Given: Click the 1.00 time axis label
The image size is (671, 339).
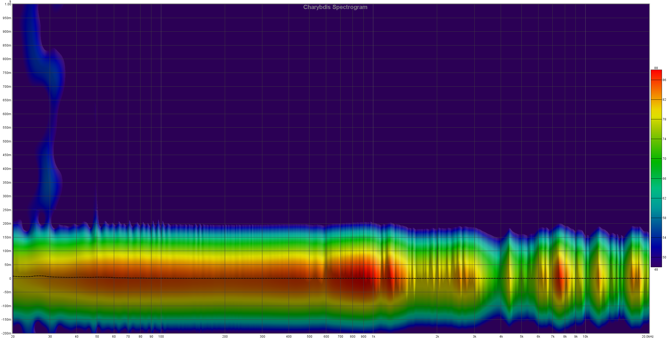Looking at the screenshot, I should tap(8, 4).
